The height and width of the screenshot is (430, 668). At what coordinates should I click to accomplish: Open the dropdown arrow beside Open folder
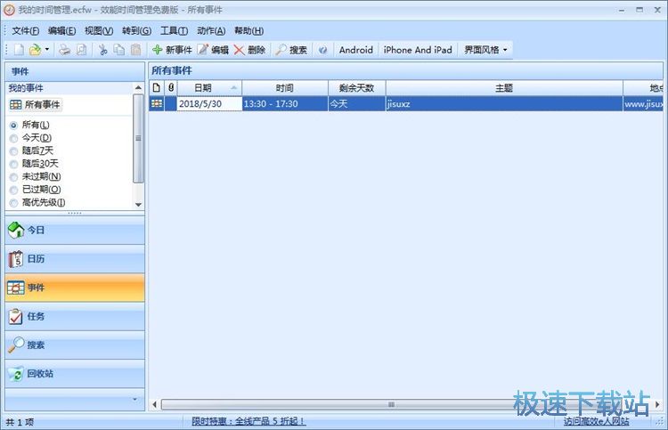pos(47,50)
